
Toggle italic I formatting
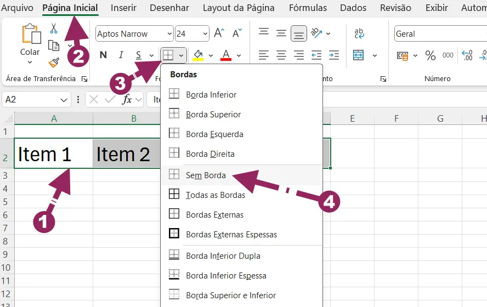pos(121,55)
